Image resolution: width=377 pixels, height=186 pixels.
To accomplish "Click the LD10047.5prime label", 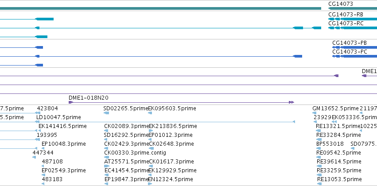I will coord(58,117).
